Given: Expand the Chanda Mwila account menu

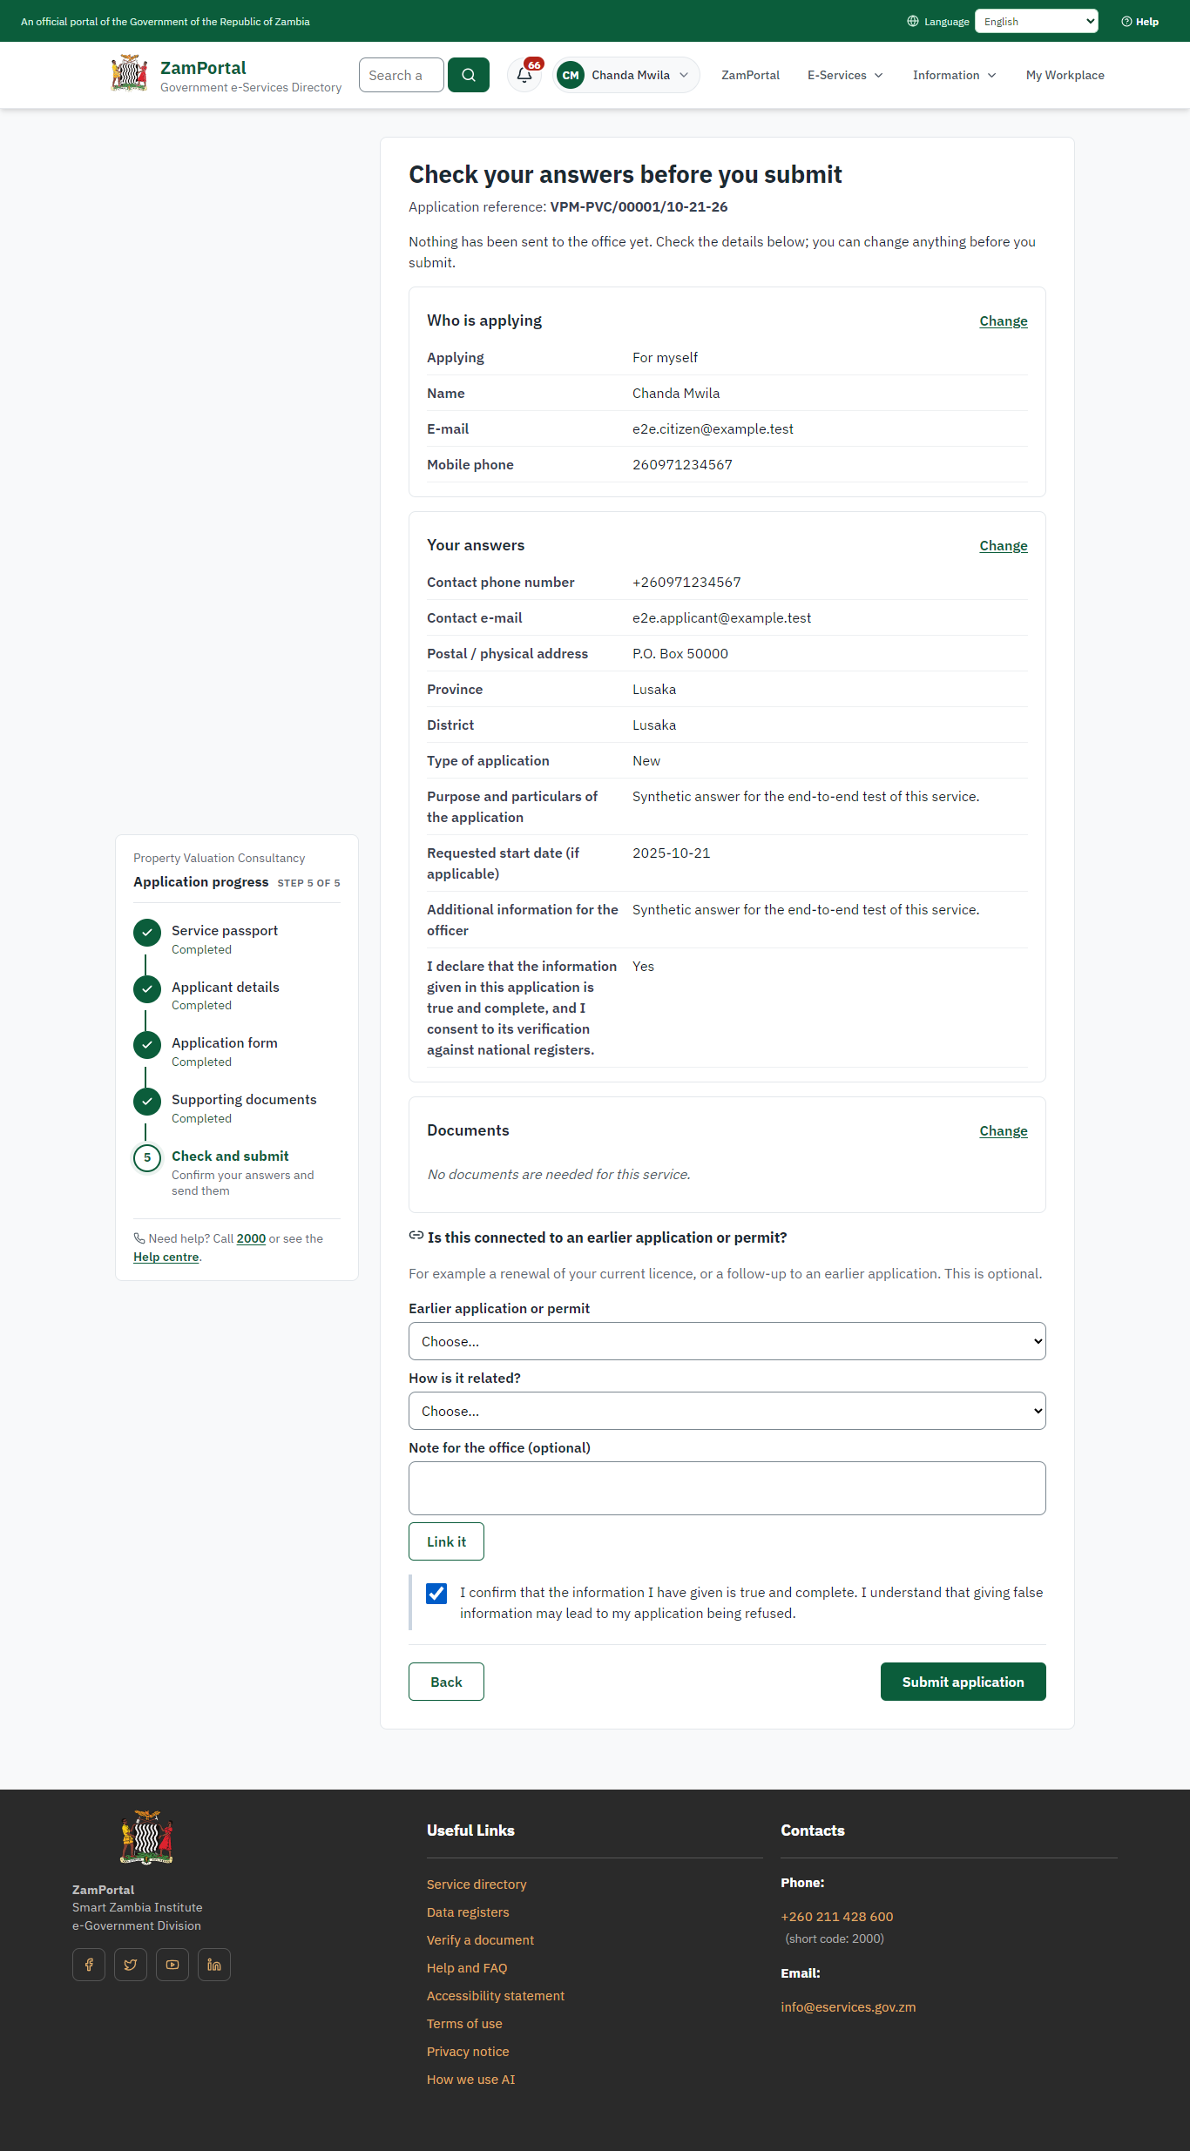Looking at the screenshot, I should pos(626,75).
